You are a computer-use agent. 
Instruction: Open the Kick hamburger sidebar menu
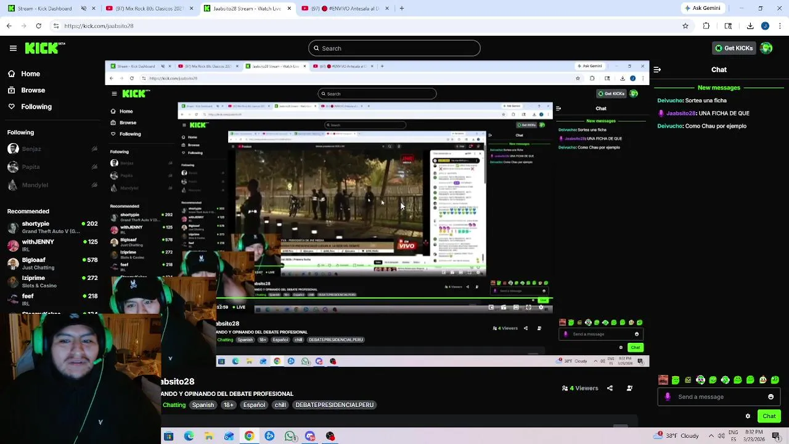pos(13,48)
